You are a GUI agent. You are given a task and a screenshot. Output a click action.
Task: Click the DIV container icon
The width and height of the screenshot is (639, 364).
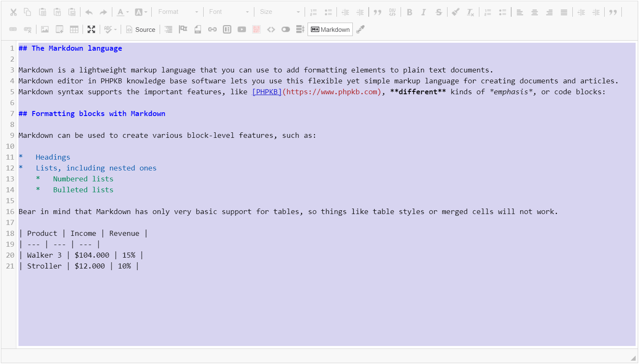[x=392, y=12]
